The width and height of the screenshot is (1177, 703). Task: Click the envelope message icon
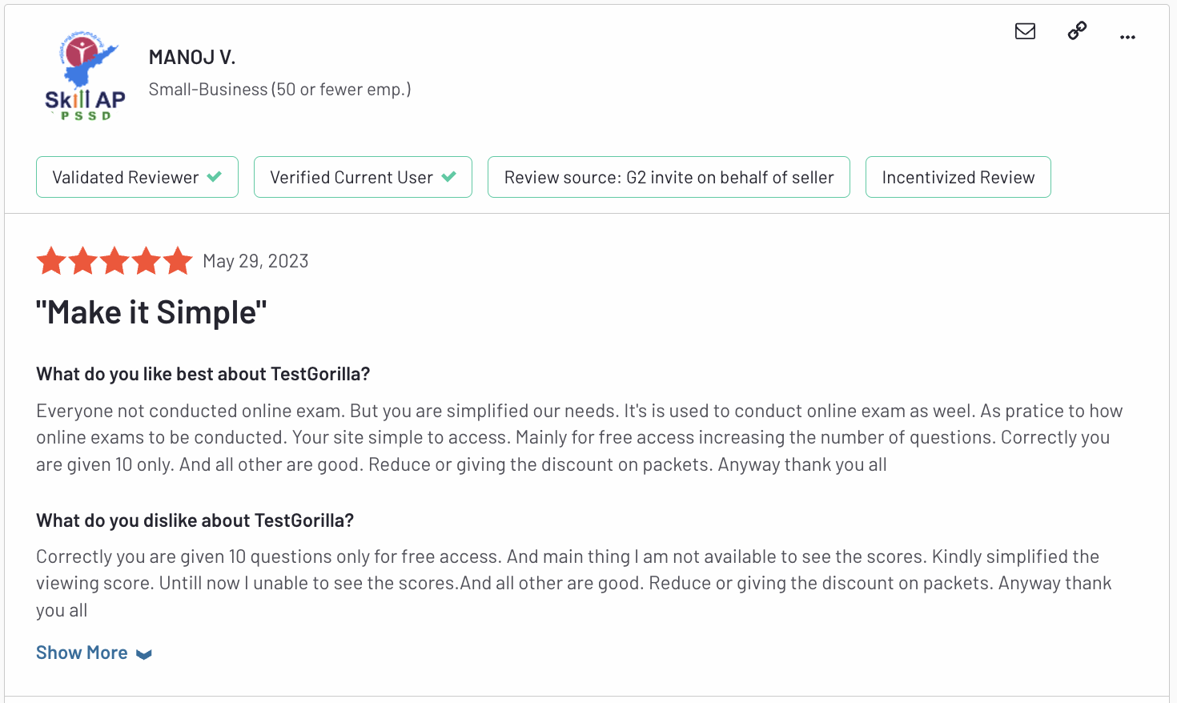tap(1025, 31)
